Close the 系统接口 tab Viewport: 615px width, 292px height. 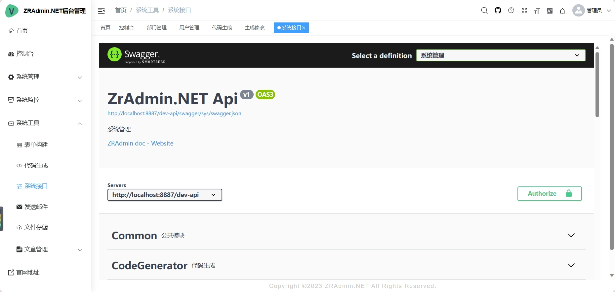304,28
